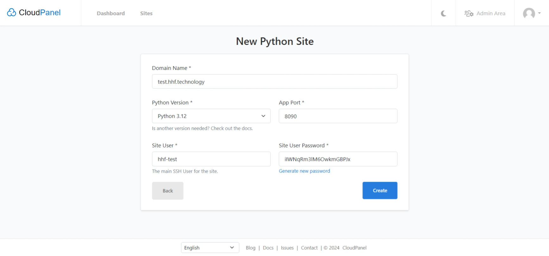The height and width of the screenshot is (256, 549).
Task: Click the 'Python Version *' label
Action: pos(172,103)
